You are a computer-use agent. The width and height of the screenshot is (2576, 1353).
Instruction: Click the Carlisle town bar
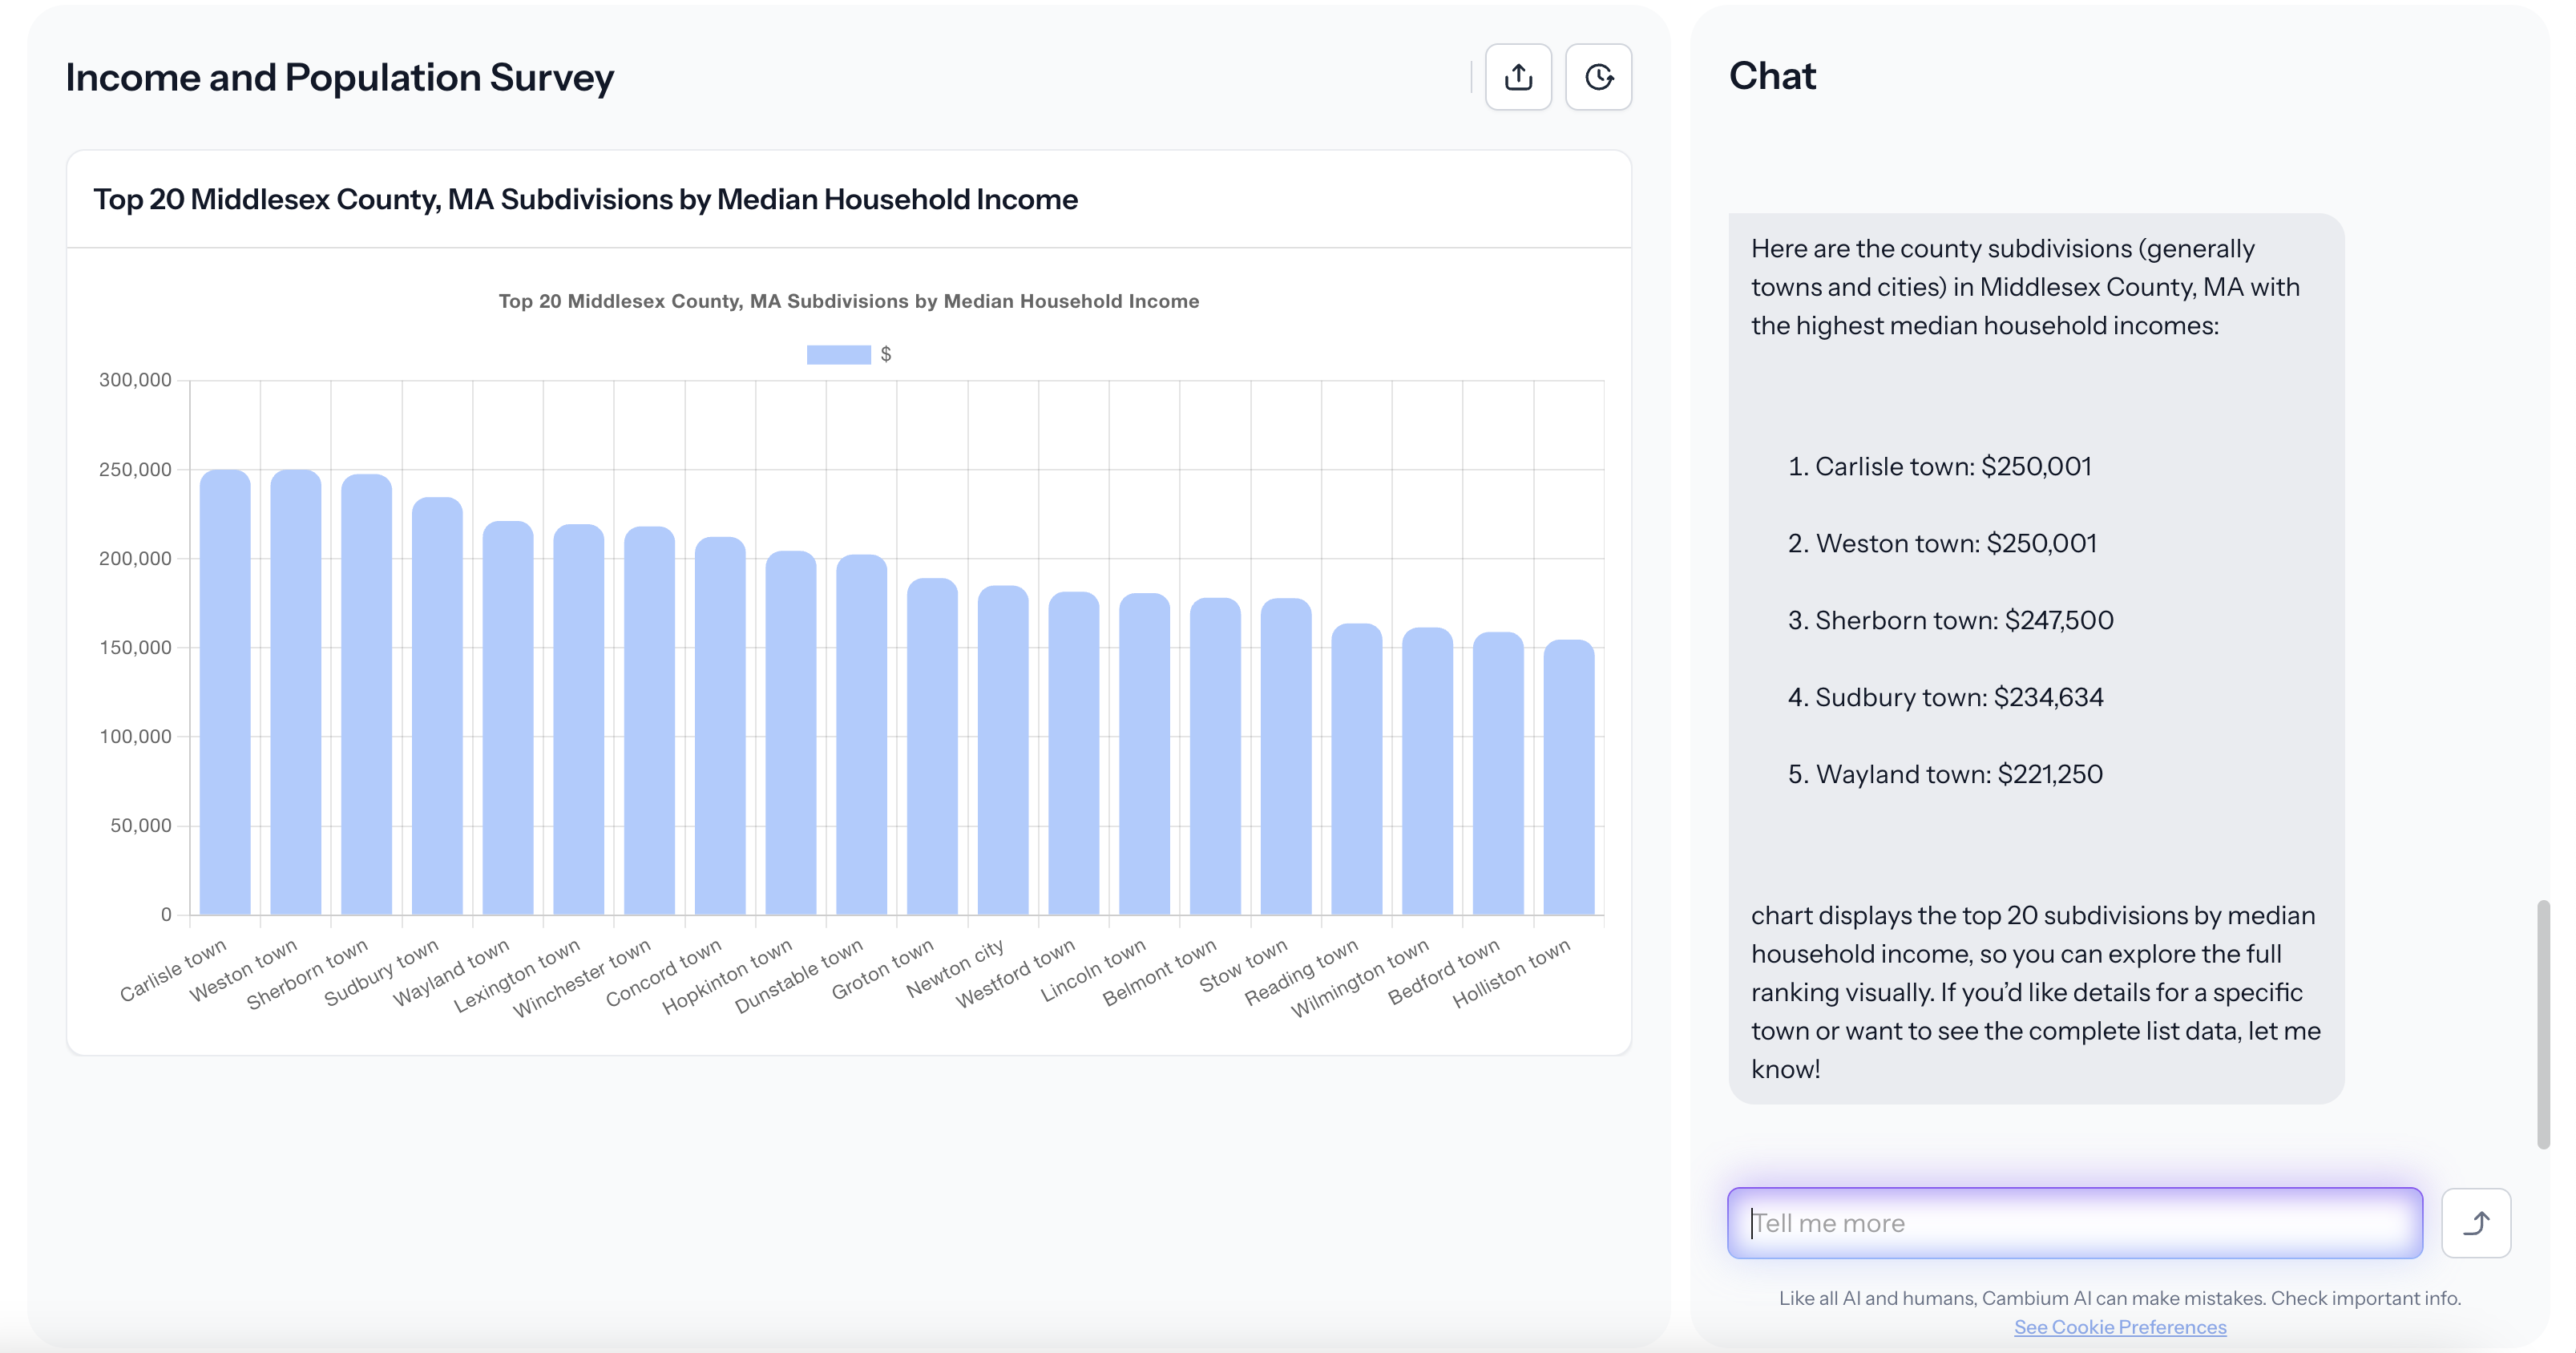coord(225,692)
